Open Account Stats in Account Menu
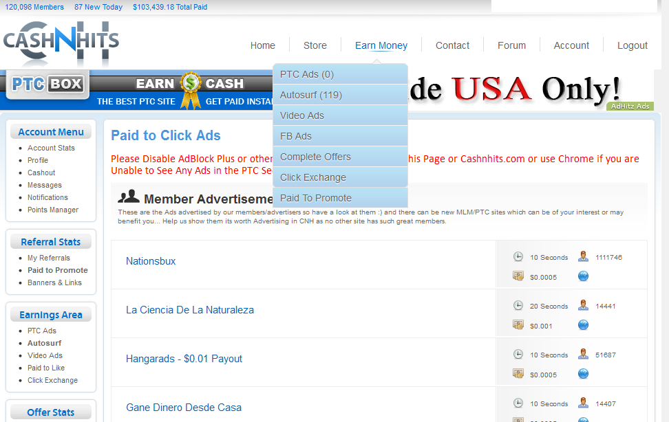669x422 pixels. point(51,148)
